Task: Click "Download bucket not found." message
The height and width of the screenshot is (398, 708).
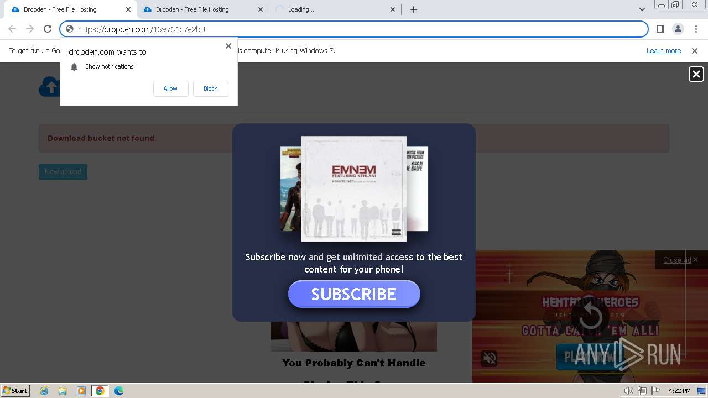Action: pyautogui.click(x=102, y=138)
